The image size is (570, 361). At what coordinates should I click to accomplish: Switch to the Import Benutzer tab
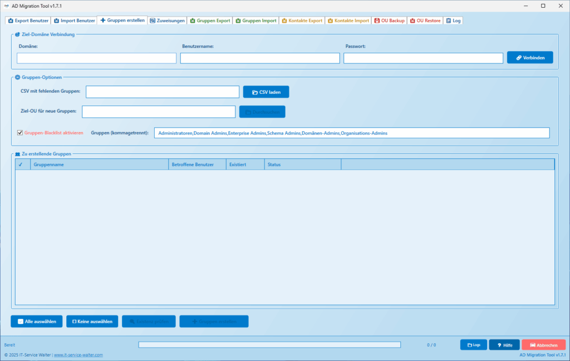pyautogui.click(x=74, y=21)
